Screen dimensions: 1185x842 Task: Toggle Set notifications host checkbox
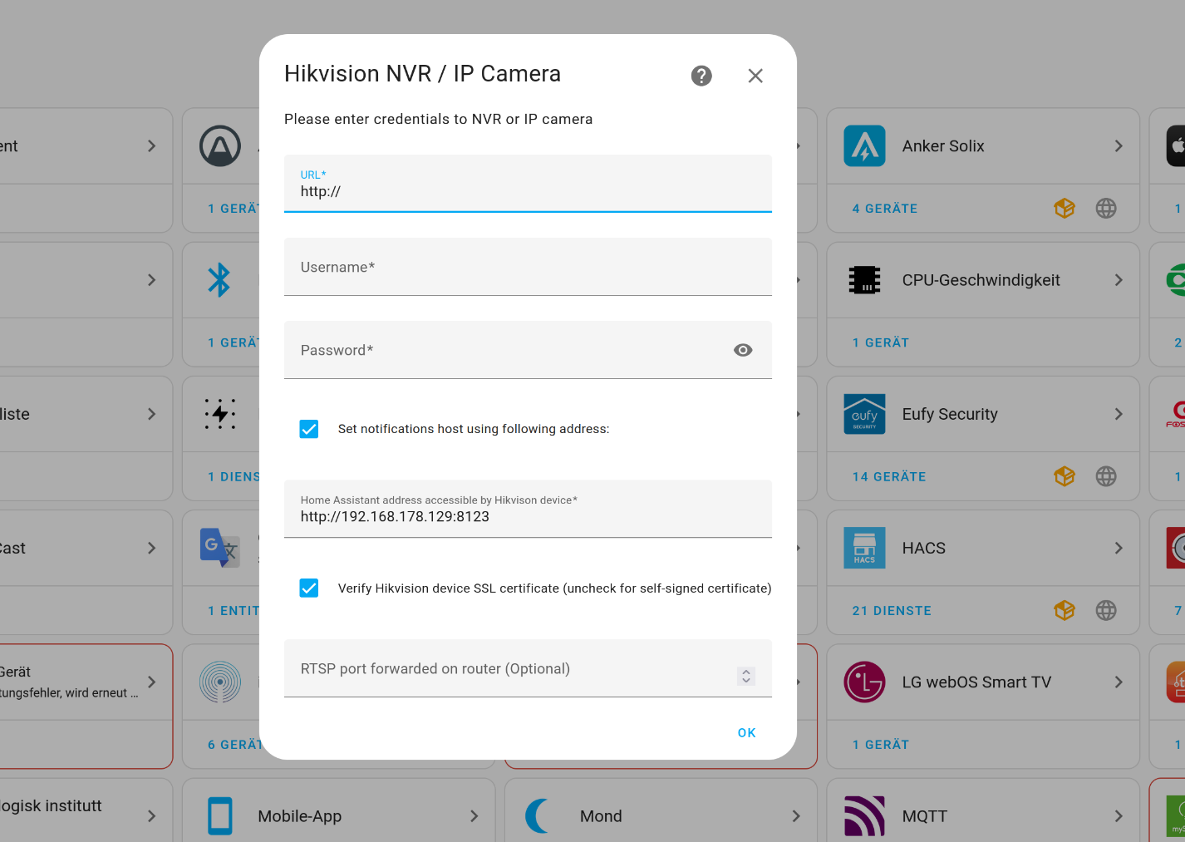click(x=309, y=429)
